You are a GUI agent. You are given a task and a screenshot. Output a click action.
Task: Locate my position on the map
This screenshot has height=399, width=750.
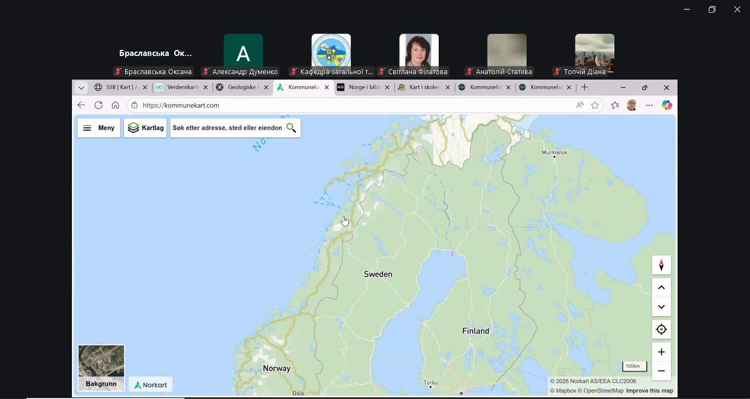coord(661,329)
